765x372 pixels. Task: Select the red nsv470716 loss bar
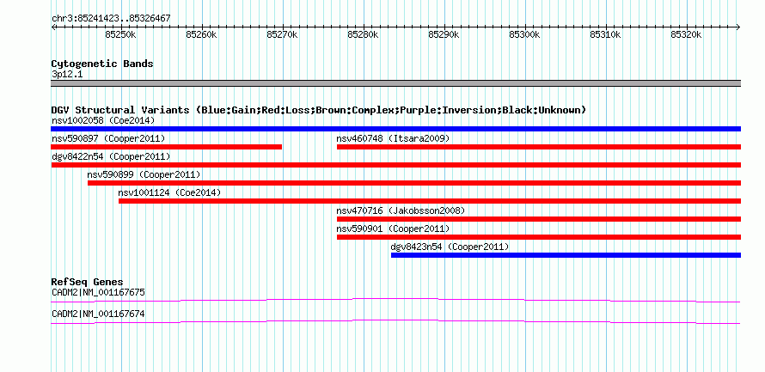tap(539, 219)
